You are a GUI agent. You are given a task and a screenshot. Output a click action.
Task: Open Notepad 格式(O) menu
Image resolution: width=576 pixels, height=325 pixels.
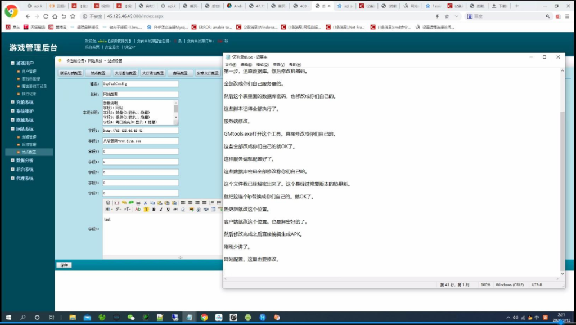coord(263,65)
